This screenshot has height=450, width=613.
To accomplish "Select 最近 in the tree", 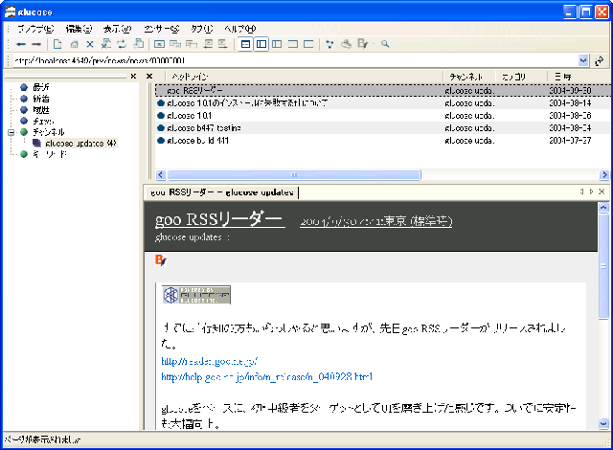I will point(41,87).
